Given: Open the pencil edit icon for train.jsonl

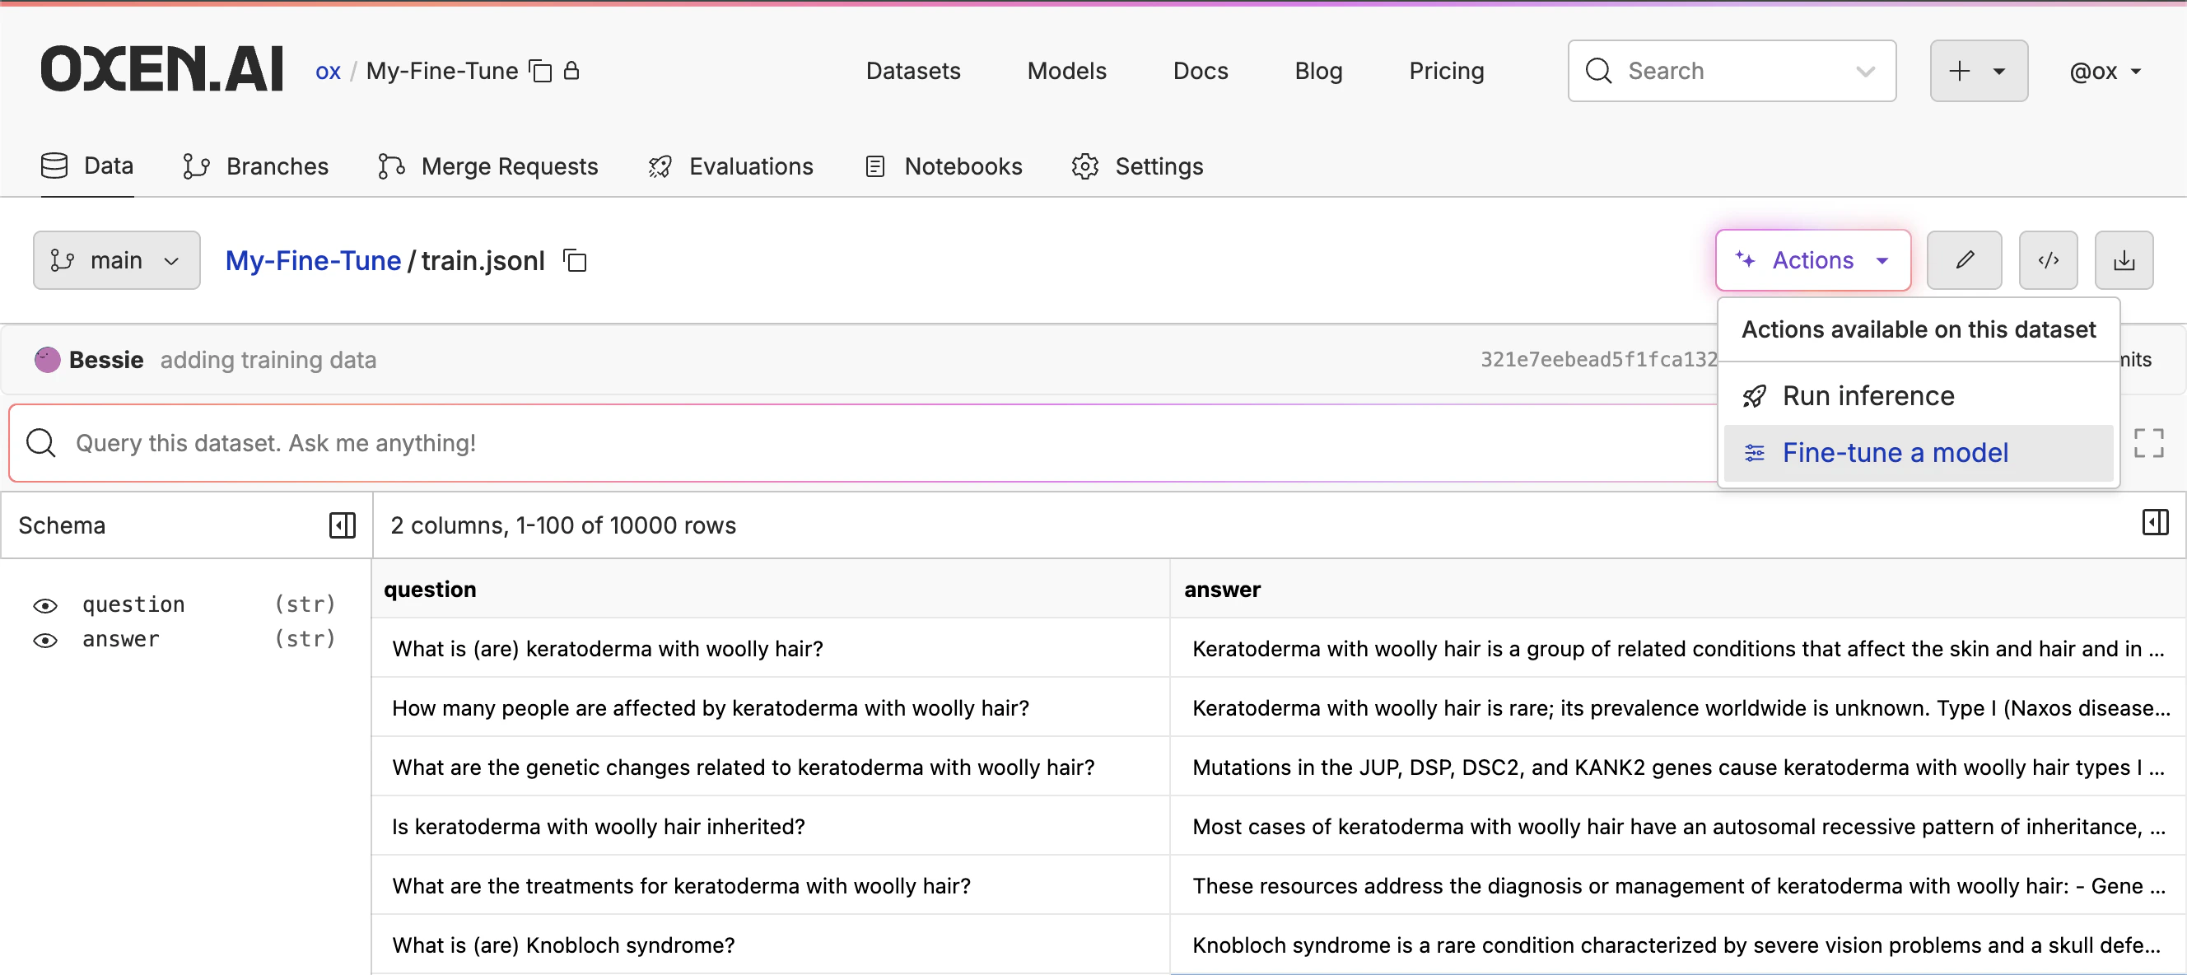Looking at the screenshot, I should [x=1964, y=260].
